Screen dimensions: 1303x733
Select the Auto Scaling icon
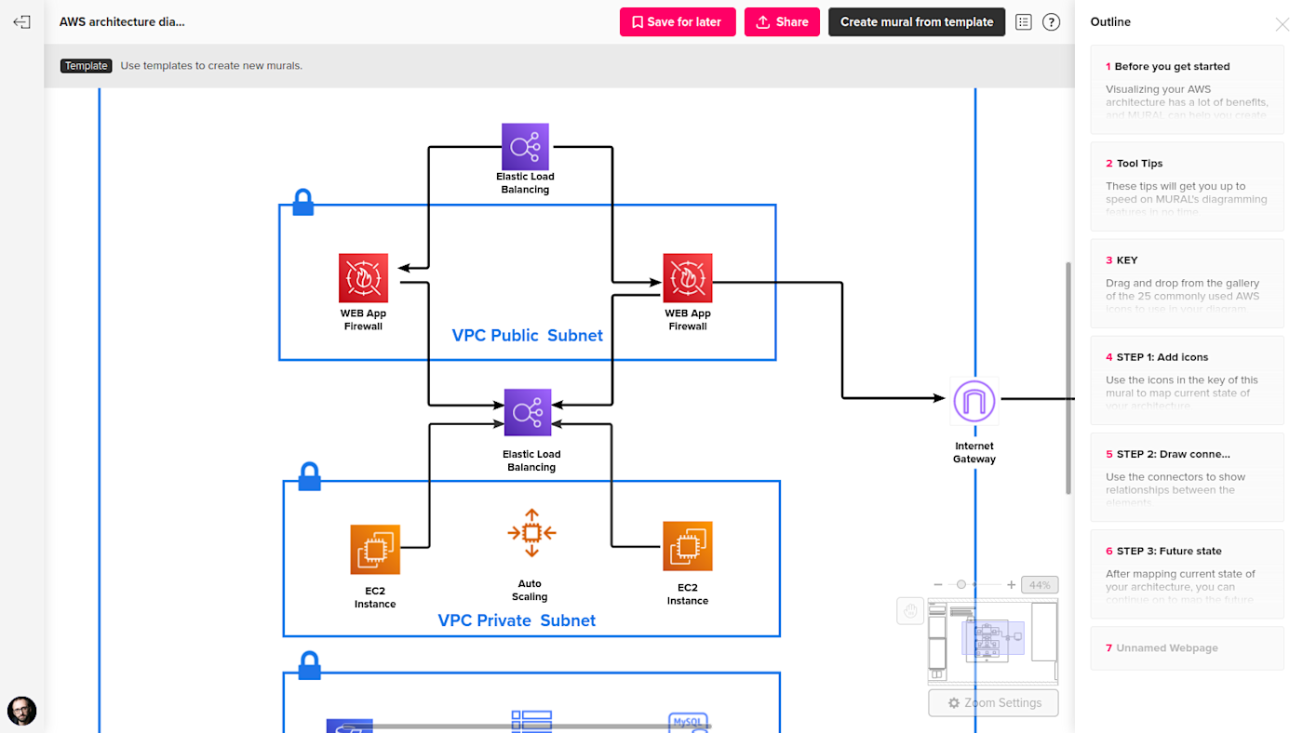pyautogui.click(x=531, y=533)
